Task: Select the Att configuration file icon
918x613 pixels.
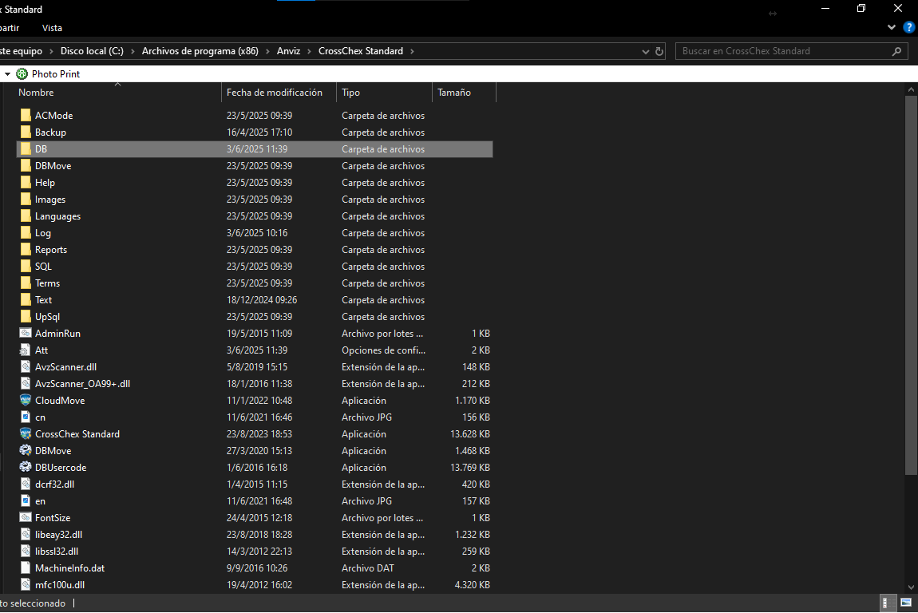Action: (x=26, y=350)
